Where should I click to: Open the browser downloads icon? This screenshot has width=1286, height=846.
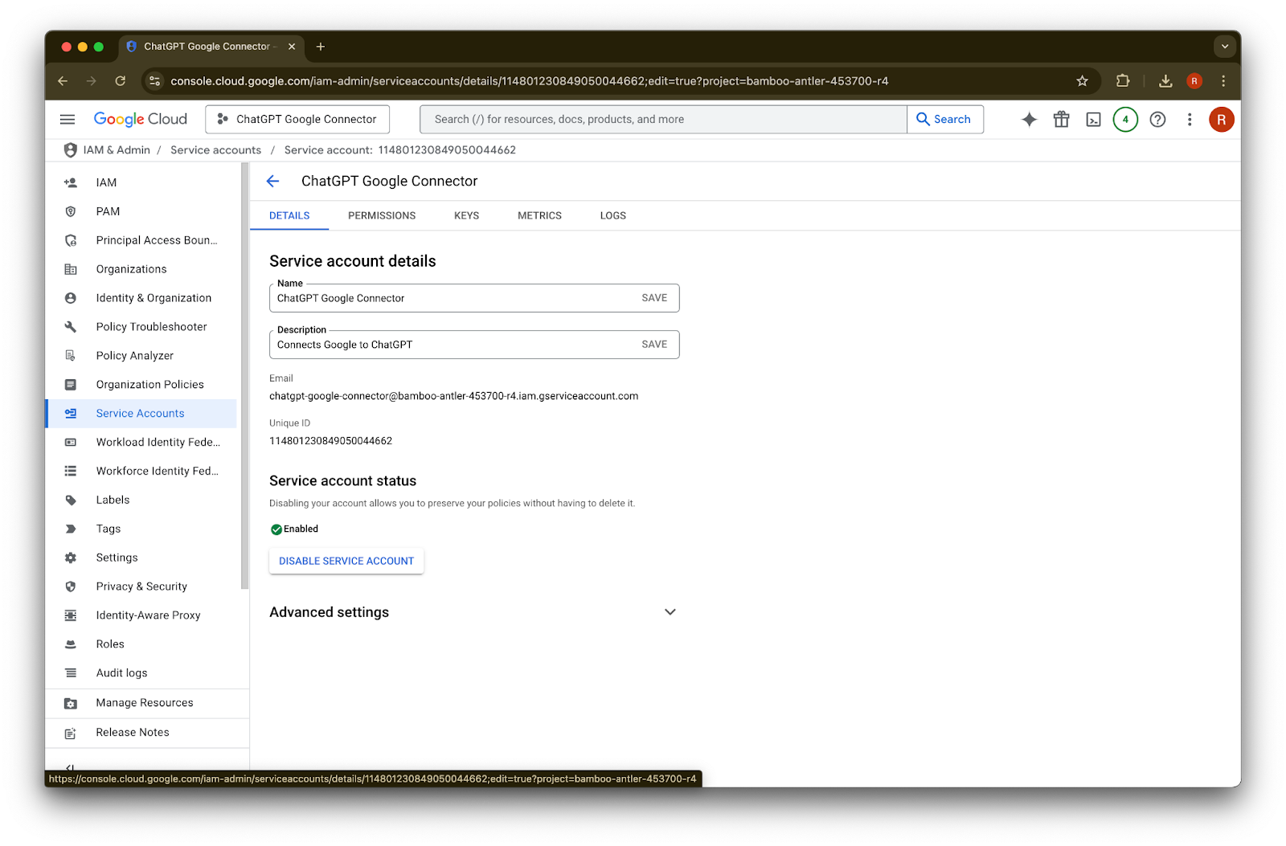click(1165, 81)
